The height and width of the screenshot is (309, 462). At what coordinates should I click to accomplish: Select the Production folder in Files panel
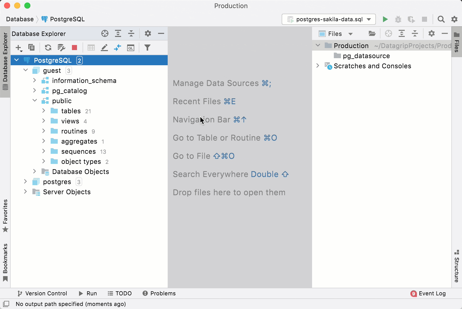point(351,46)
